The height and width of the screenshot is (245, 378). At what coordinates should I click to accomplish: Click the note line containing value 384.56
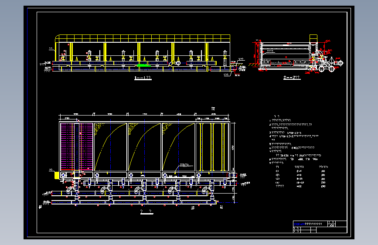point(299,156)
